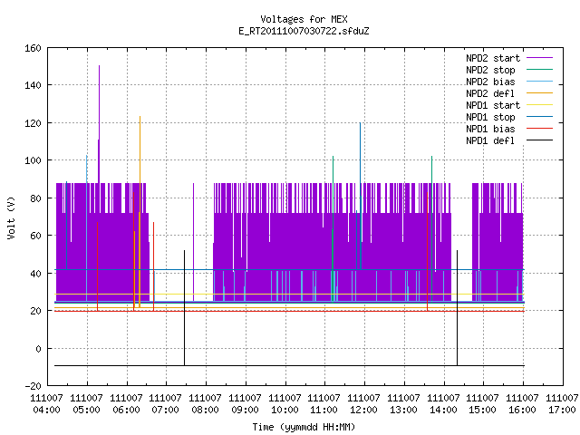Image resolution: width=580 pixels, height=435 pixels.
Task: Click the 14:00 x-axis time label
Action: point(443,411)
